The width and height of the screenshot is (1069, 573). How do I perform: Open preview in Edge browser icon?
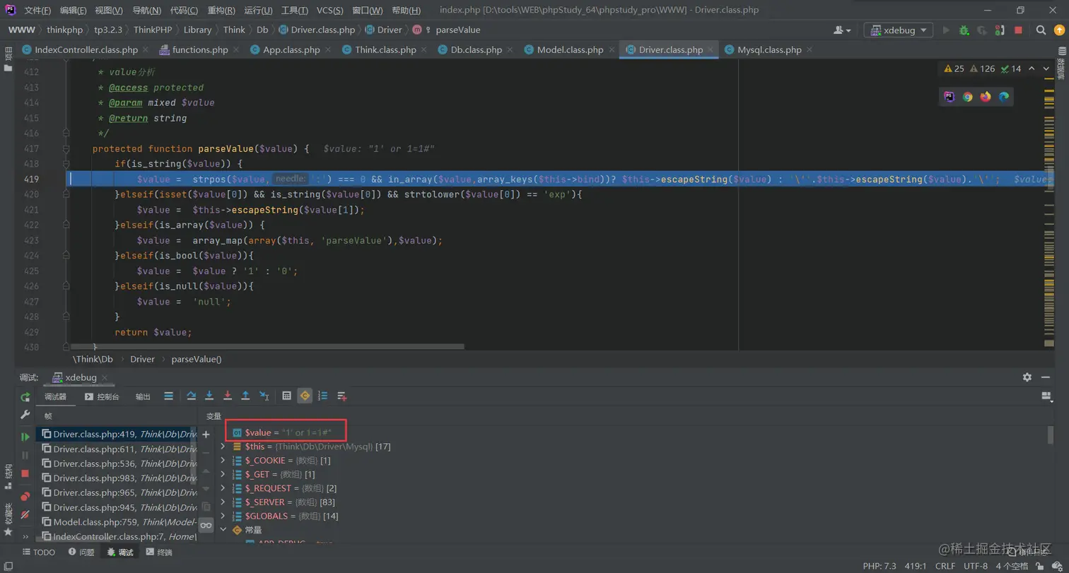coord(1004,97)
